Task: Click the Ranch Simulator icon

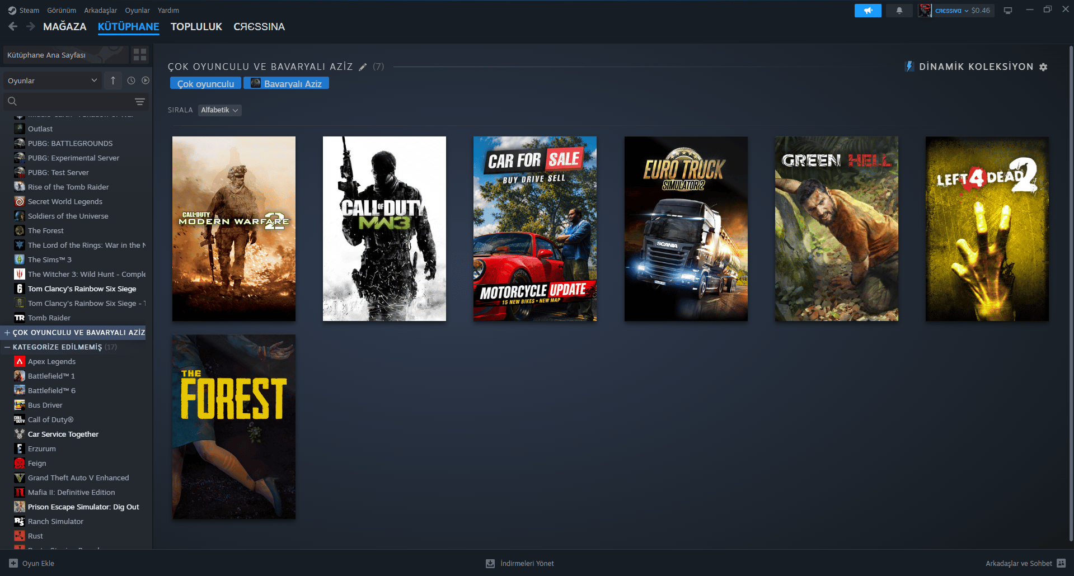Action: tap(20, 521)
